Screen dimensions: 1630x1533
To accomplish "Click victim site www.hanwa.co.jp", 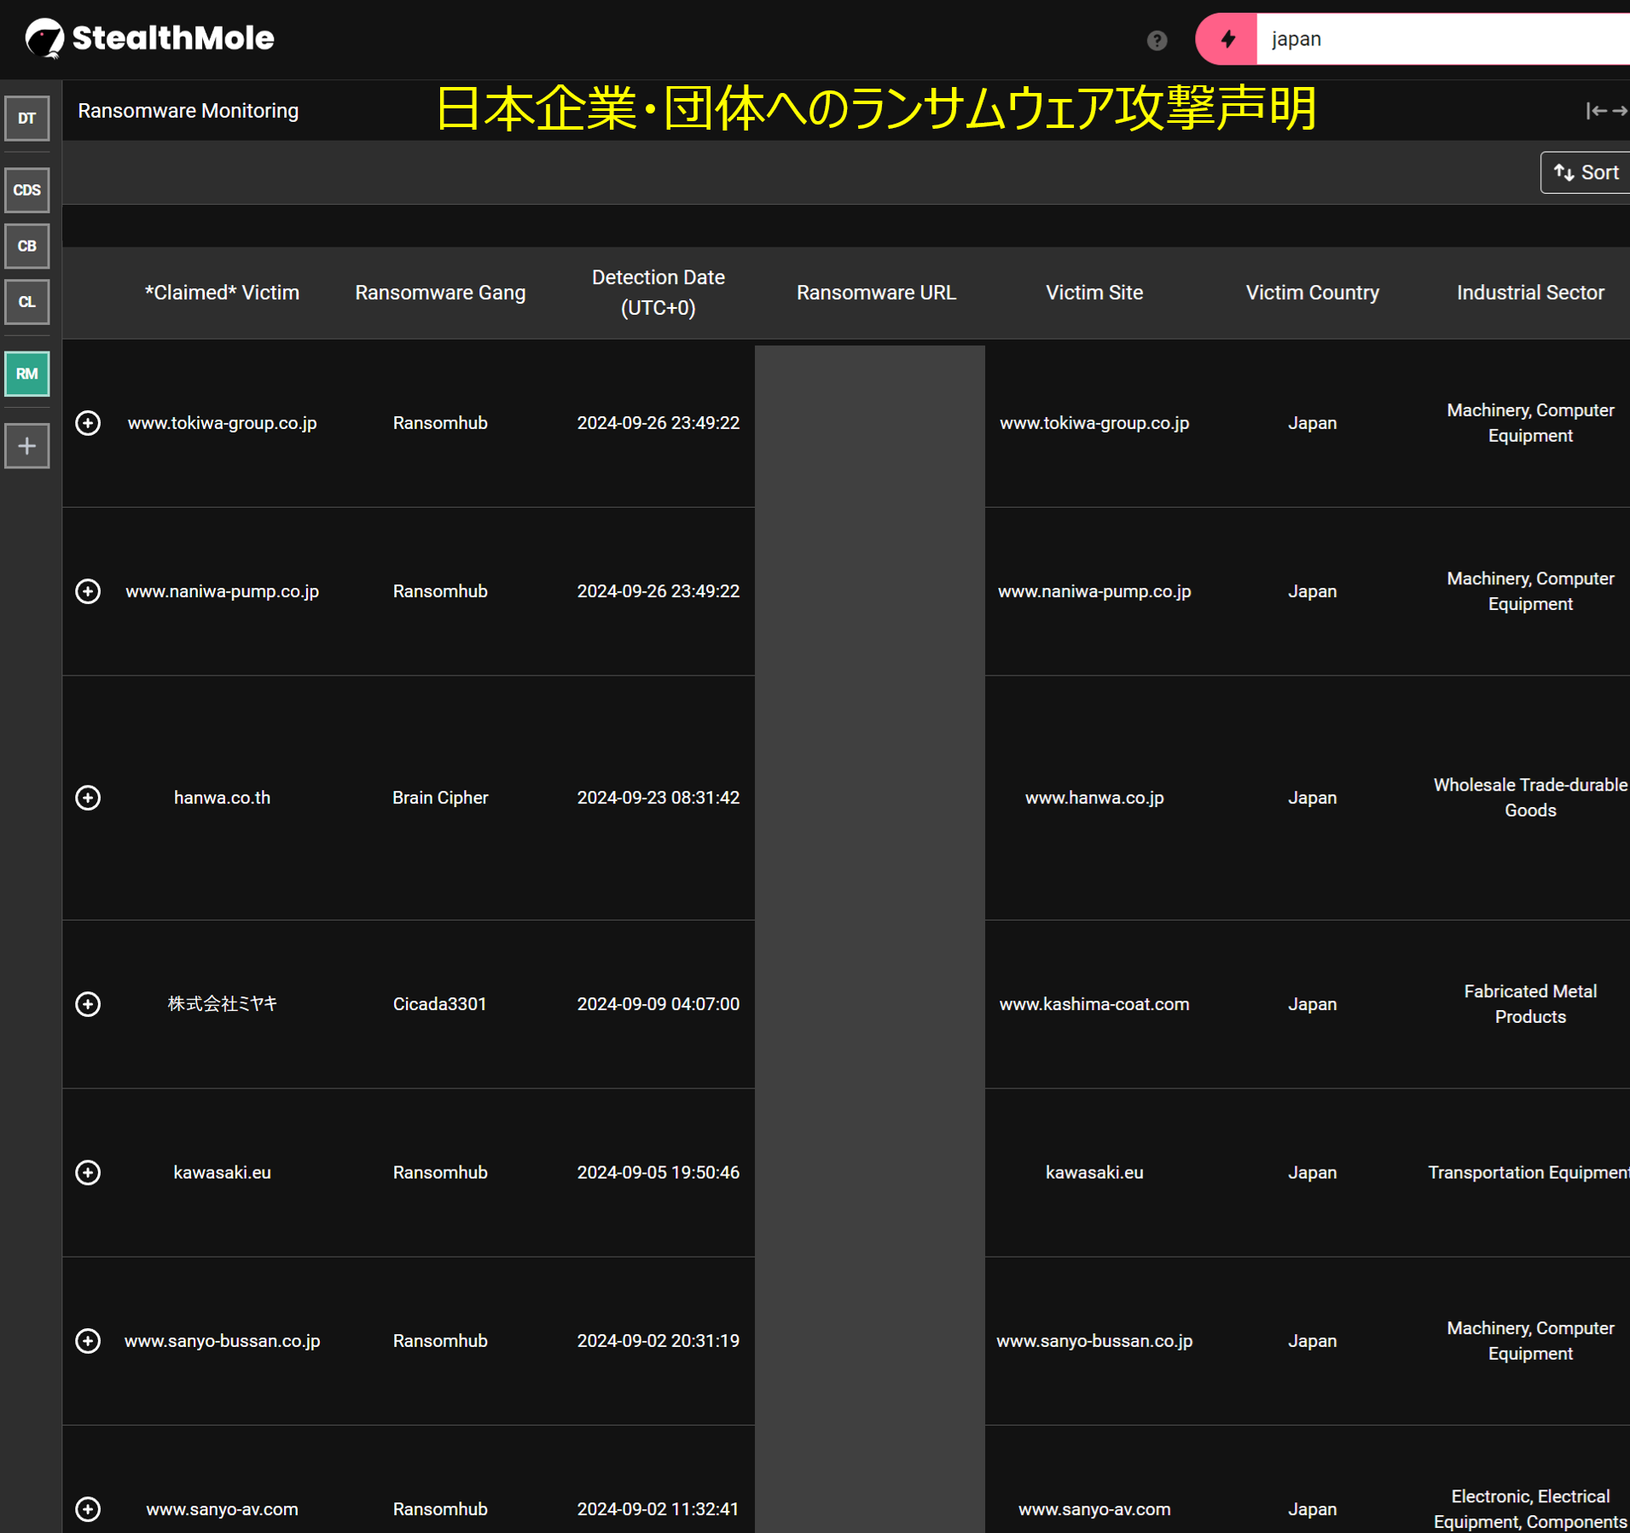I will [1094, 798].
